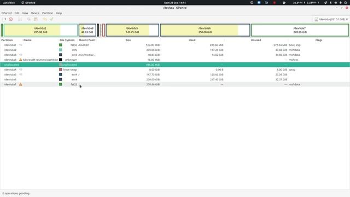Select the /dev/sda4 row in partition list
This screenshot has height=197, width=350.
(x=175, y=69)
